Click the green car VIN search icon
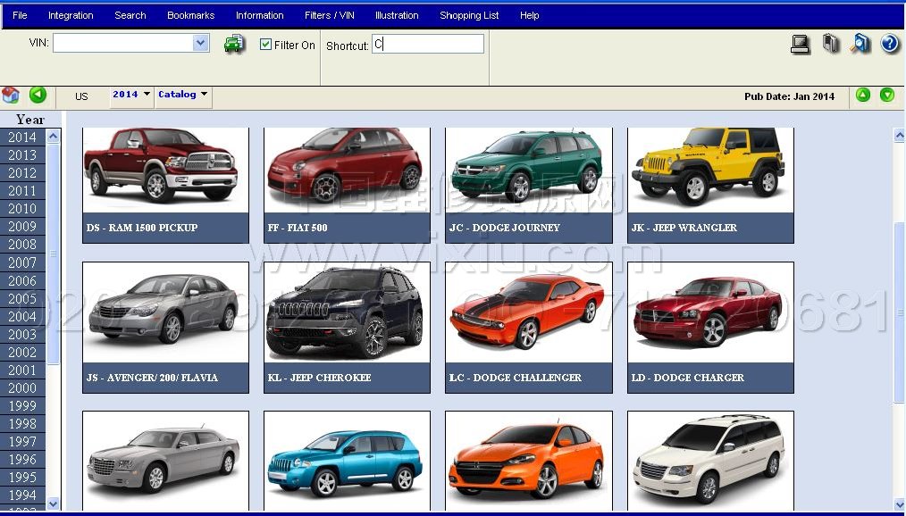This screenshot has height=516, width=906. [234, 44]
